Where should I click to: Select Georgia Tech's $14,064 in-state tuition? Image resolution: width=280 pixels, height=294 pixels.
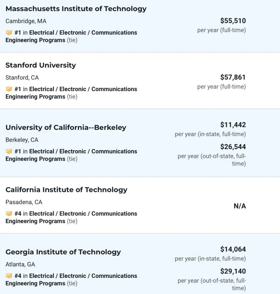(x=233, y=249)
